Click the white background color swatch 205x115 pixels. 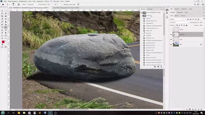pyautogui.click(x=5, y=44)
